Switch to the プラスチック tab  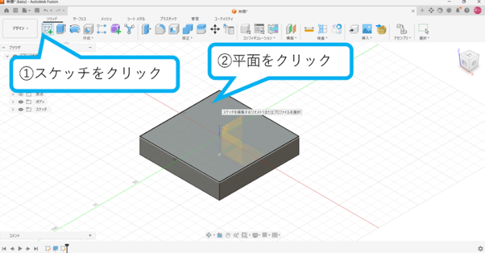click(x=168, y=19)
